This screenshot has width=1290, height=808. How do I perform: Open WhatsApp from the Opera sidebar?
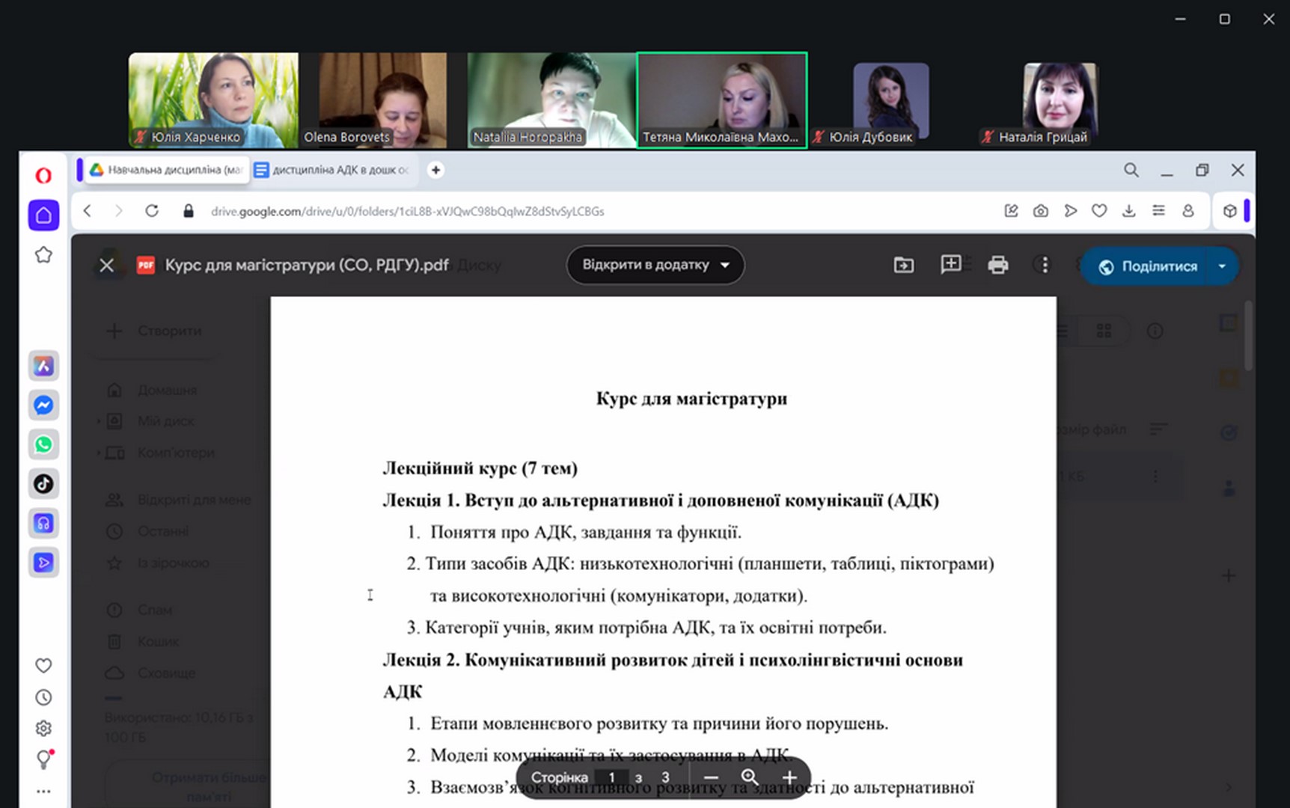pos(43,444)
